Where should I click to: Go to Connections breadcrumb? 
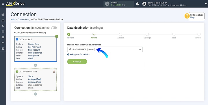pos(23,19)
